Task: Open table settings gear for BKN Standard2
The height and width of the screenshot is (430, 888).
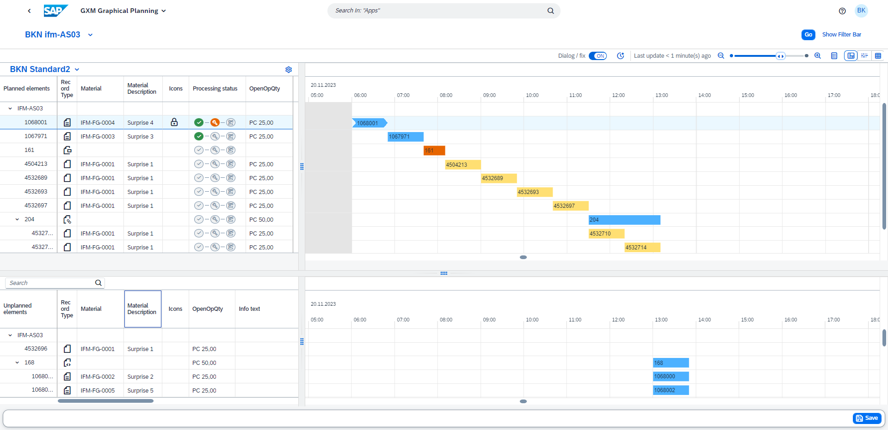Action: [289, 69]
